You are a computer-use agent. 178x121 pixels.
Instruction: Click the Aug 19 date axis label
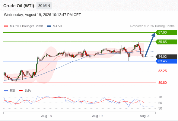click(97, 116)
